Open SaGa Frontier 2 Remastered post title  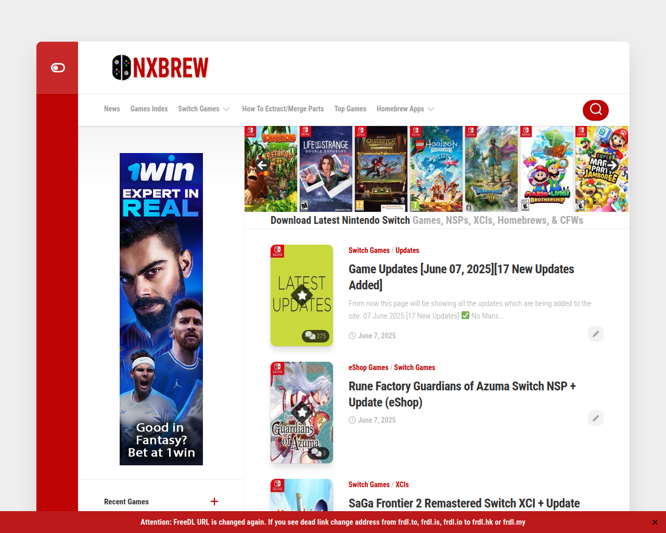click(x=464, y=503)
